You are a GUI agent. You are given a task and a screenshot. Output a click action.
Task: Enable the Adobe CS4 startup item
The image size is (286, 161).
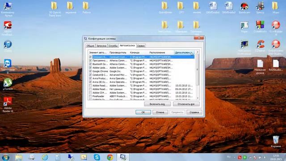pos(90,93)
